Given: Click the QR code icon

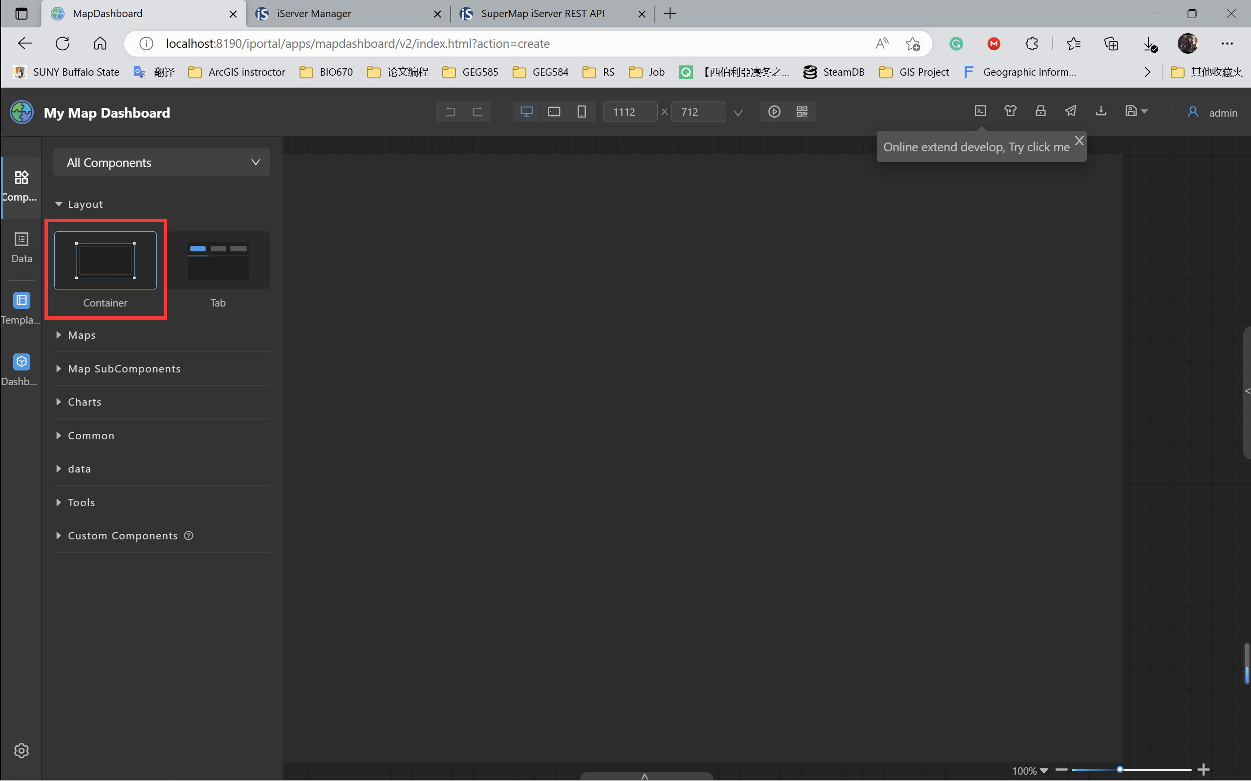Looking at the screenshot, I should click(802, 112).
